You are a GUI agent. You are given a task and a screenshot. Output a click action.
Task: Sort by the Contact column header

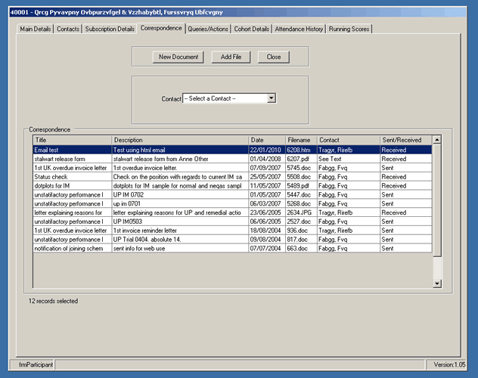tap(349, 140)
